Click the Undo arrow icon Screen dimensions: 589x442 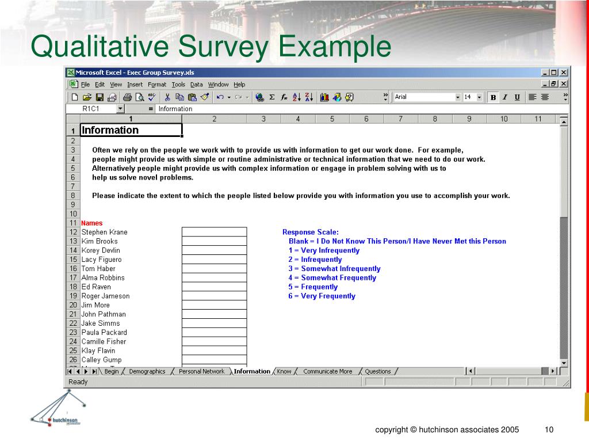point(220,97)
